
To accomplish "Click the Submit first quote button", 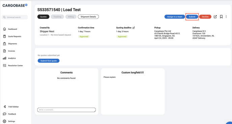I will click(49, 61).
